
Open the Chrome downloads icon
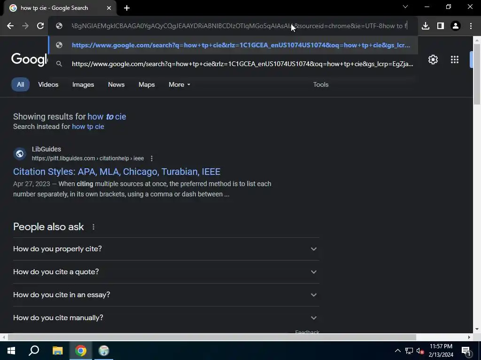pyautogui.click(x=426, y=26)
